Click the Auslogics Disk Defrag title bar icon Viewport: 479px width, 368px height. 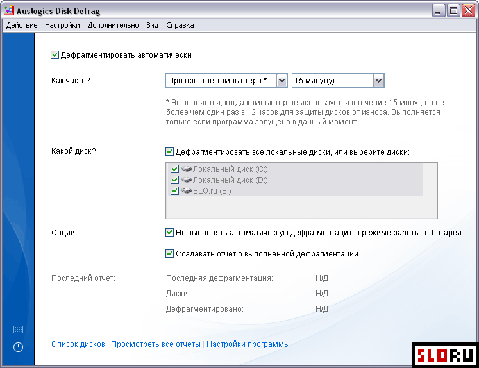coord(9,11)
